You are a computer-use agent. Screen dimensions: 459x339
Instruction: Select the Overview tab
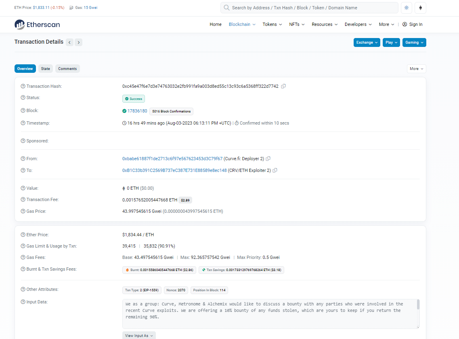[x=25, y=69]
